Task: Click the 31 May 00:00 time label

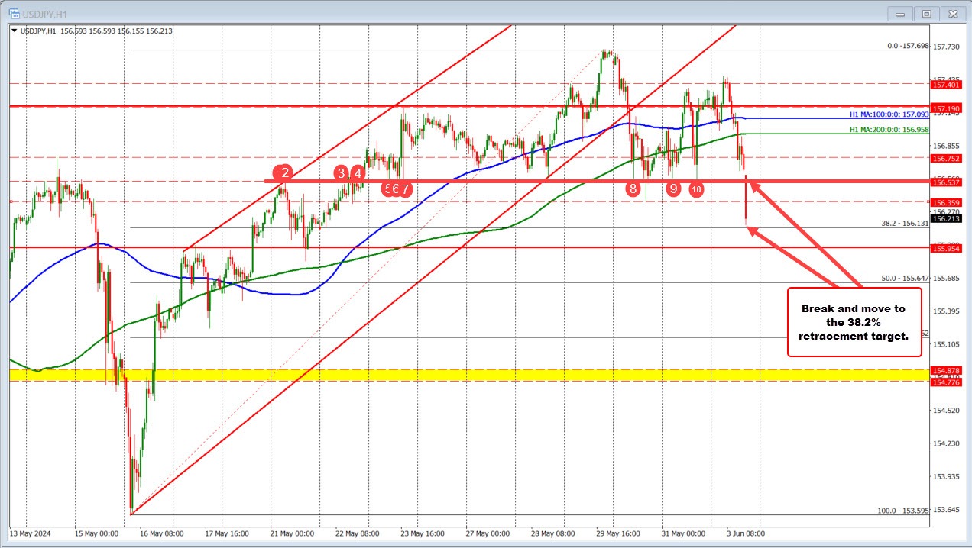Action: [x=682, y=533]
